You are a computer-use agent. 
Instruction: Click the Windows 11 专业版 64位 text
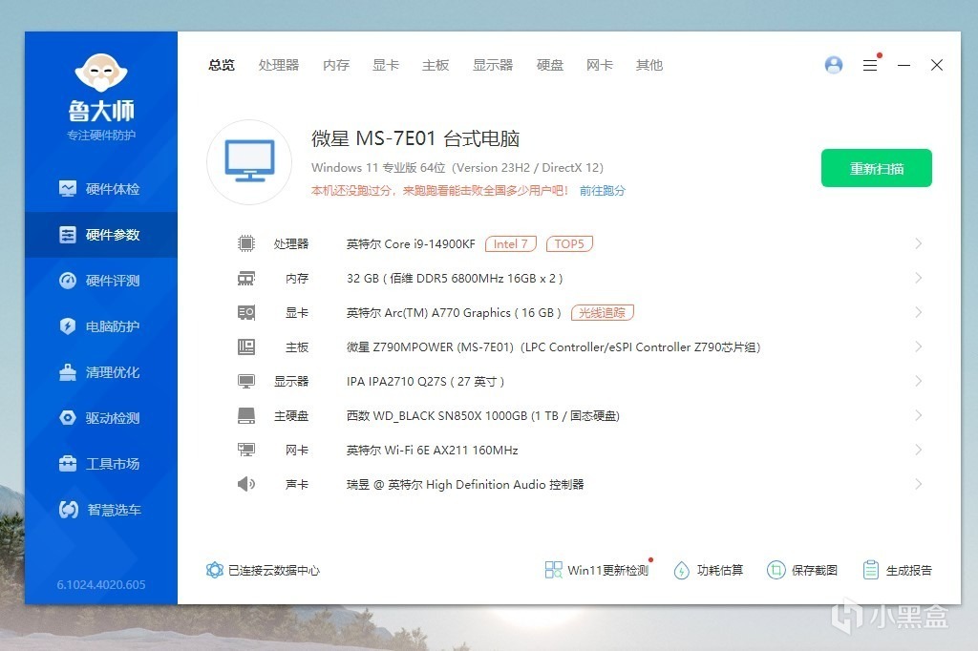457,167
